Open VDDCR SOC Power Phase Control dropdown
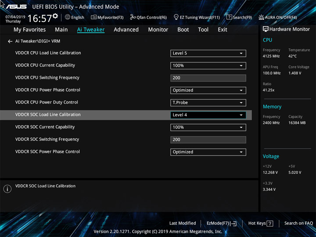Image resolution: width=316 pixels, height=237 pixels. tap(208, 152)
